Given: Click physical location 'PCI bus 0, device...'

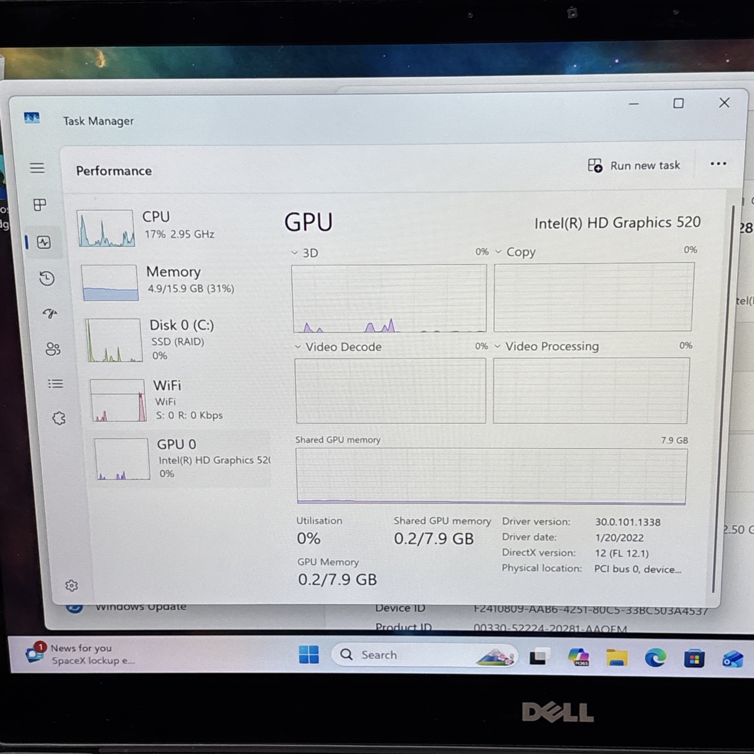Looking at the screenshot, I should point(638,569).
